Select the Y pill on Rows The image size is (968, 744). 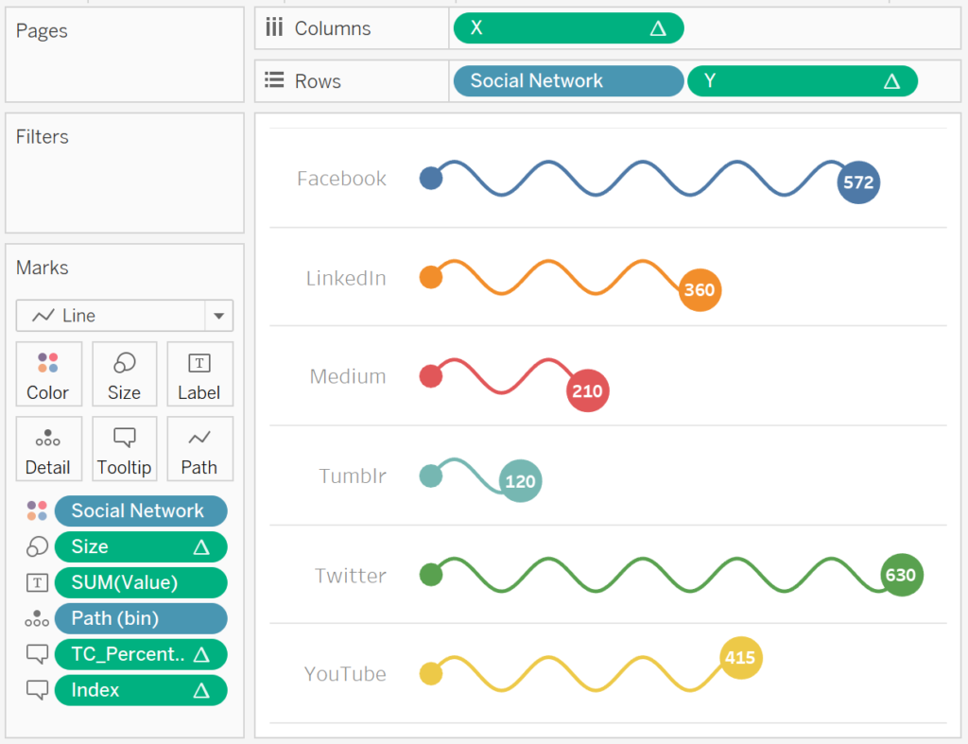803,81
